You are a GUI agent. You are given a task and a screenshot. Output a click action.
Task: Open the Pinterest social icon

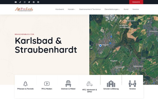pyautogui.click(x=34, y=2)
